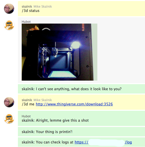Click 'Mike Skalnik' name above thingiverse link
Viewport: 145px width, 147px height.
tap(43, 100)
